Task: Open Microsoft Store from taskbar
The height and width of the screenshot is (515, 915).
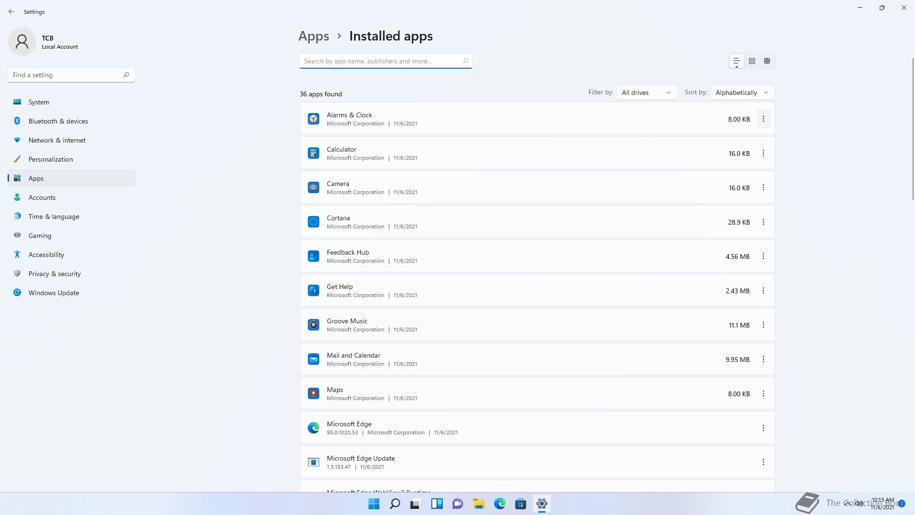Action: [x=520, y=504]
